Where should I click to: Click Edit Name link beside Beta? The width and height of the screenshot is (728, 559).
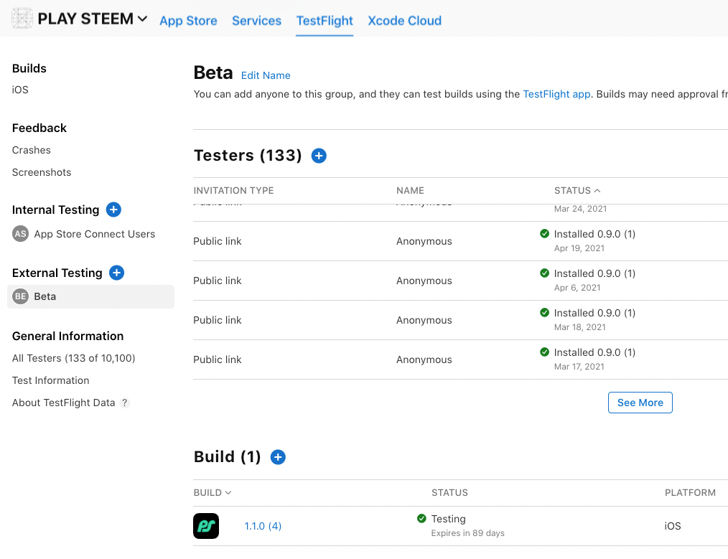tap(266, 75)
